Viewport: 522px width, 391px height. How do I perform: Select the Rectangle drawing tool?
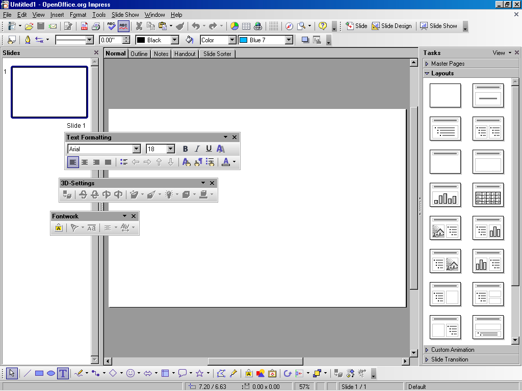(39, 374)
